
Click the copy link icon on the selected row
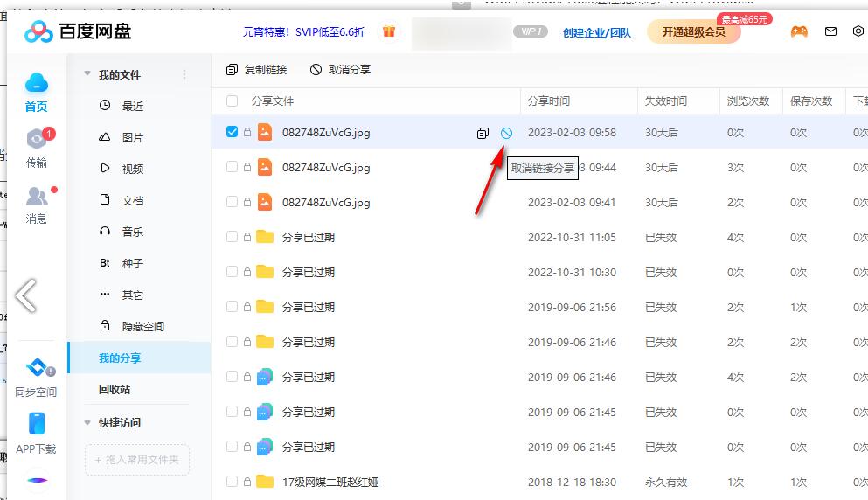point(483,133)
